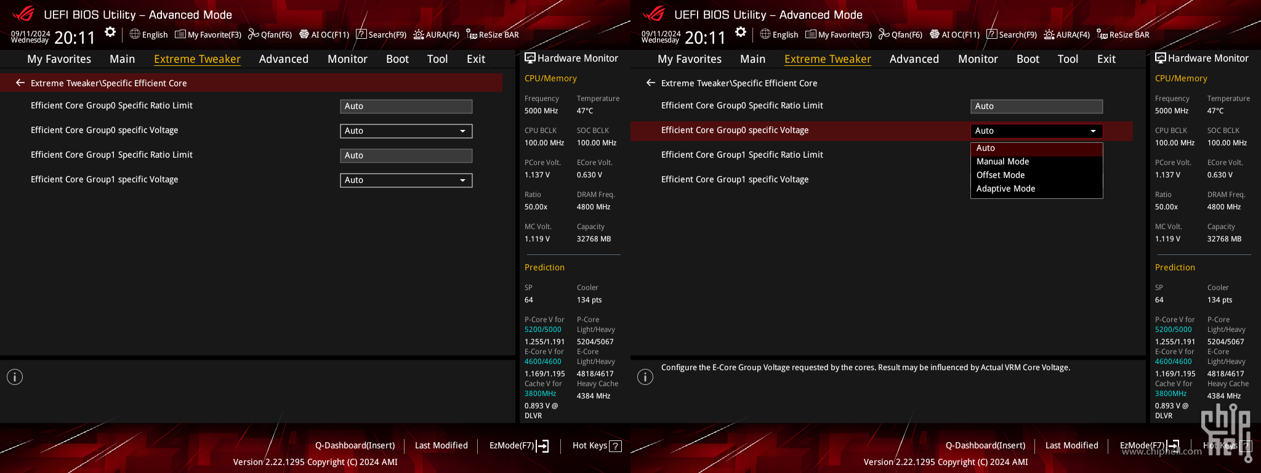Viewport: 1261px width, 473px height.
Task: Toggle ReSize BAR in right BIOS screen
Action: [1123, 34]
